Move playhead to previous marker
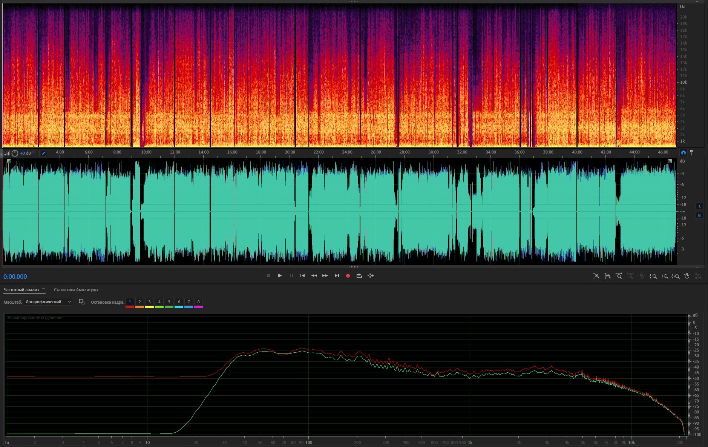 click(x=302, y=276)
